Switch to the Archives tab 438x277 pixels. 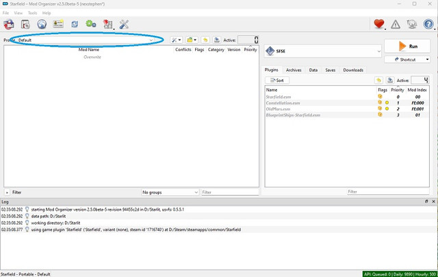pos(294,70)
